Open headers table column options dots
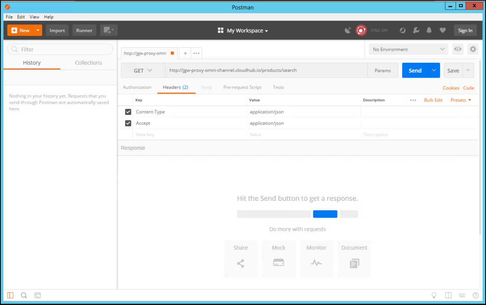486x305 pixels. 413,100
